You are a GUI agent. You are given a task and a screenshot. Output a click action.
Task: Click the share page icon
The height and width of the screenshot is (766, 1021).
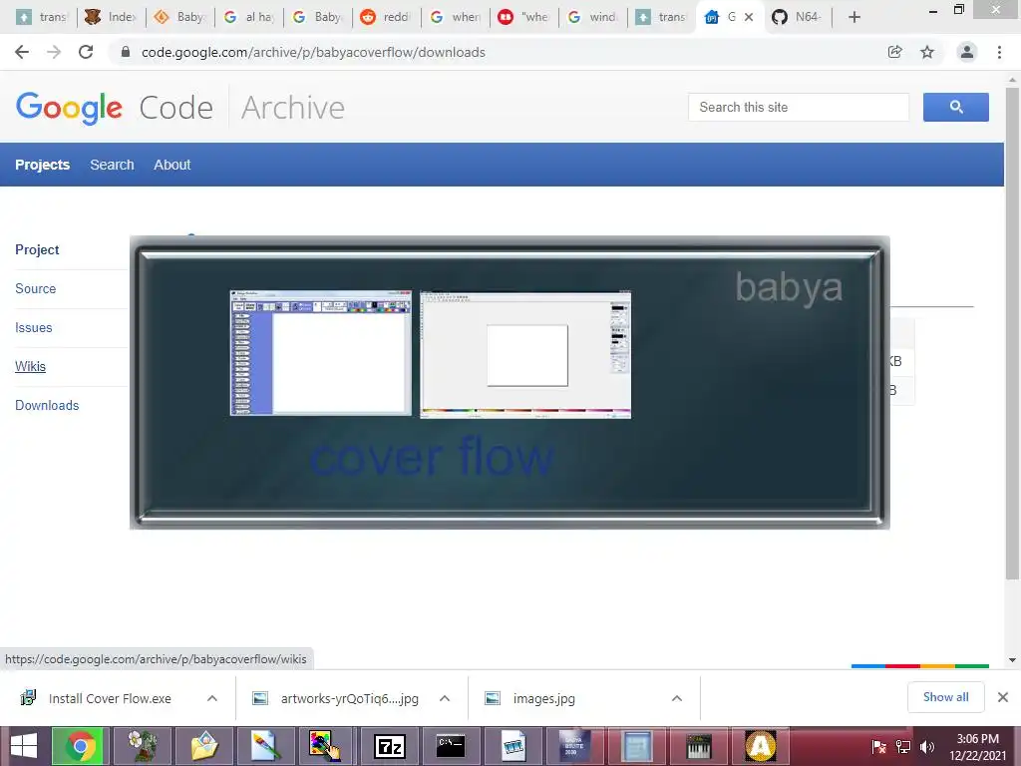coord(895,52)
